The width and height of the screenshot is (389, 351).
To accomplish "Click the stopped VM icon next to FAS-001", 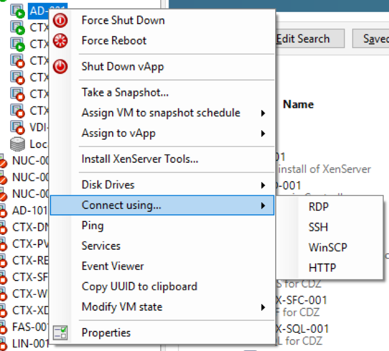I will tap(3, 327).
